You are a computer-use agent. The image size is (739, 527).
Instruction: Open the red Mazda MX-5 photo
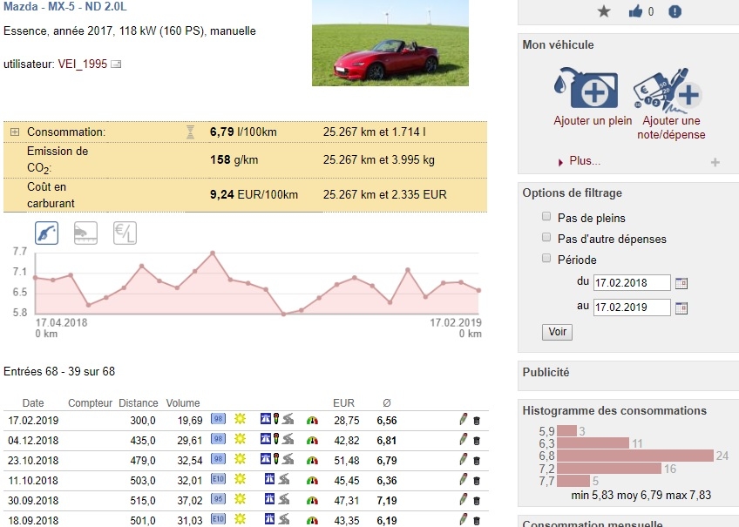pyautogui.click(x=390, y=43)
